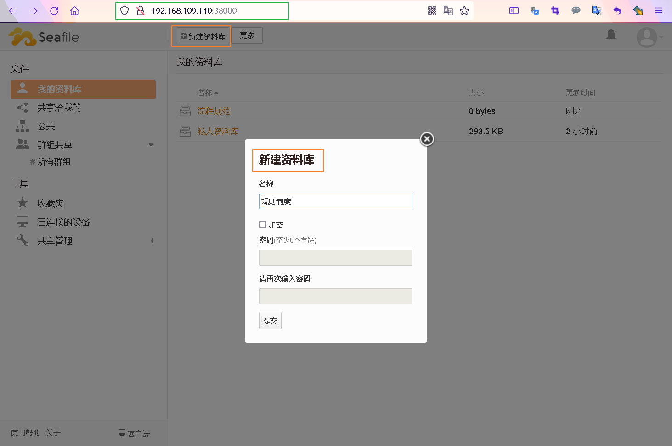Click the 密码 password field
The width and height of the screenshot is (672, 446).
click(336, 257)
